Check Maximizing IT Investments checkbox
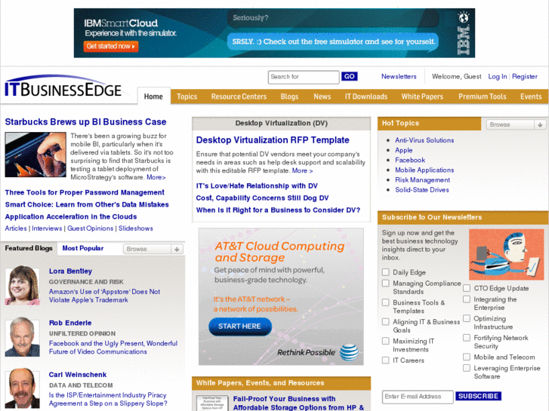Viewport: 549px width, 411px height. 385,341
